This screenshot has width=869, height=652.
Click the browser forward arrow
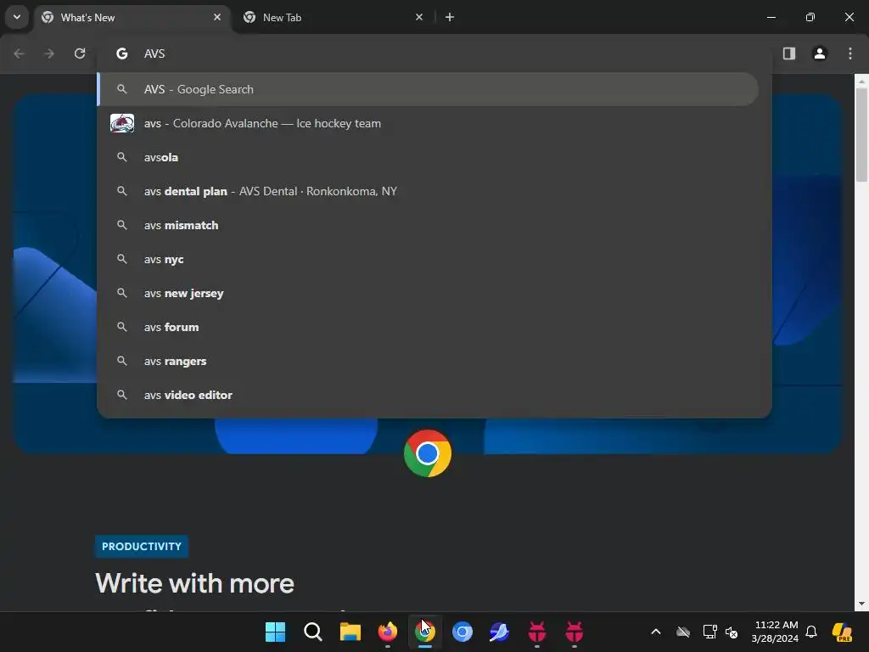[49, 53]
